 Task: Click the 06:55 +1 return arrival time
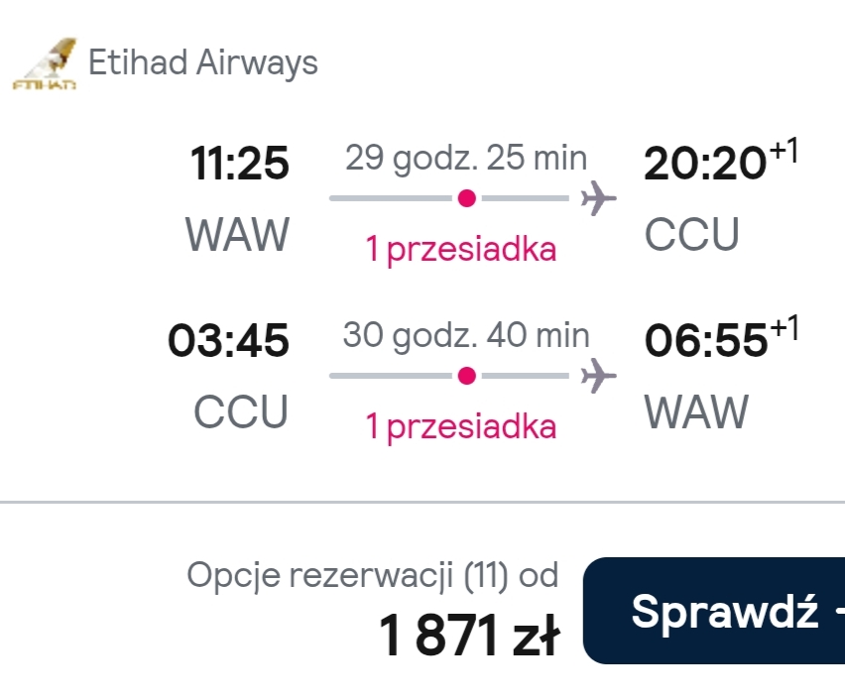721,338
